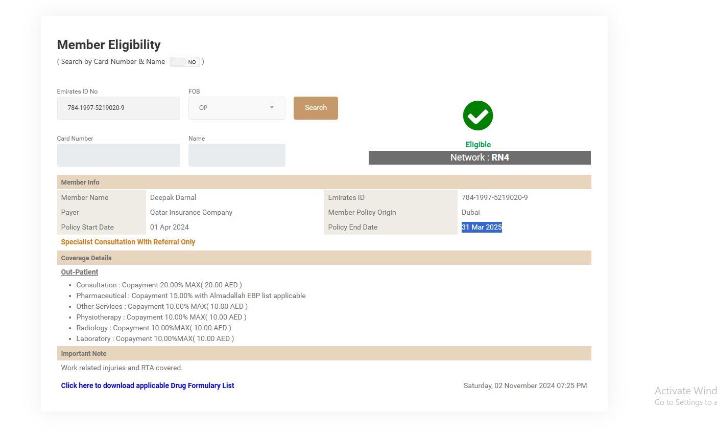The height and width of the screenshot is (431, 717).
Task: Click the Member Policy Origin label cell
Action: click(391, 212)
